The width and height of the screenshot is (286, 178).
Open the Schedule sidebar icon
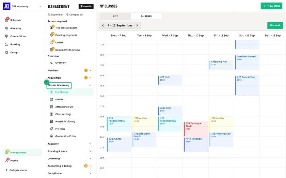click(6, 20)
